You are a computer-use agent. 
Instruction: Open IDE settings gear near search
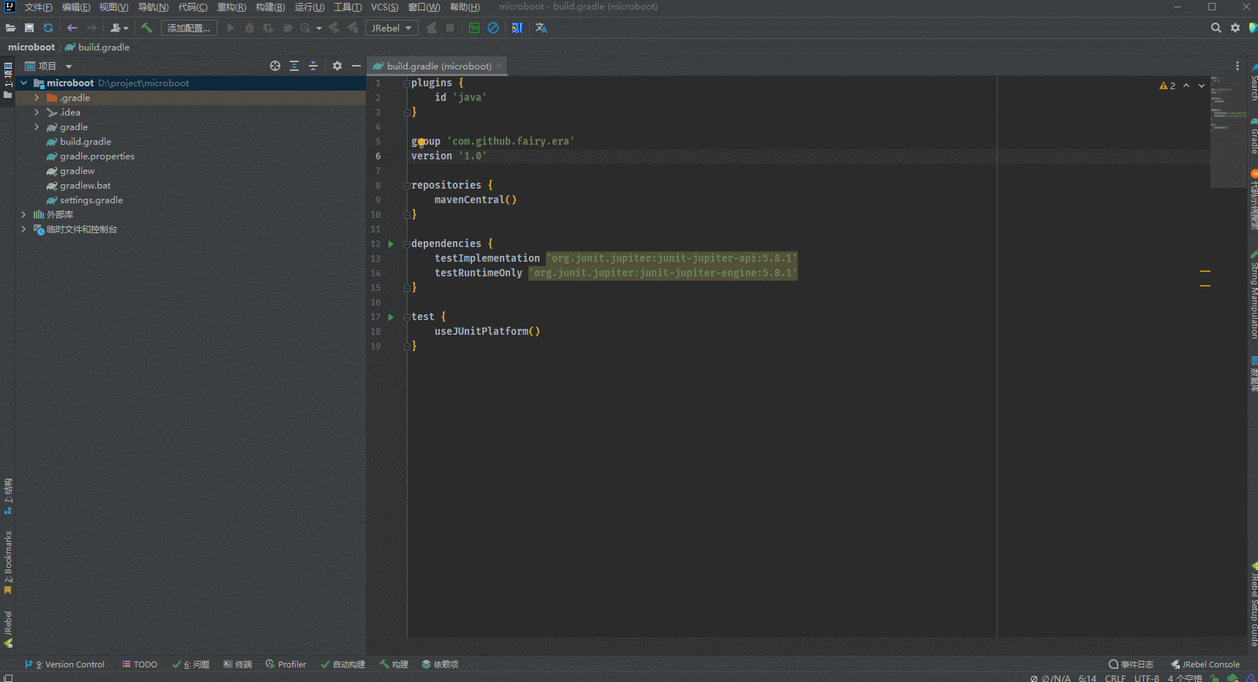(1235, 28)
